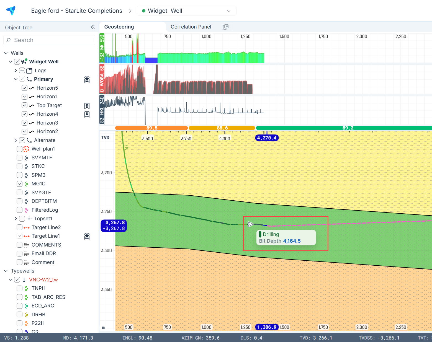Click the TNPH green curve icon
Viewport: 432px width, 342px height.
(26, 288)
